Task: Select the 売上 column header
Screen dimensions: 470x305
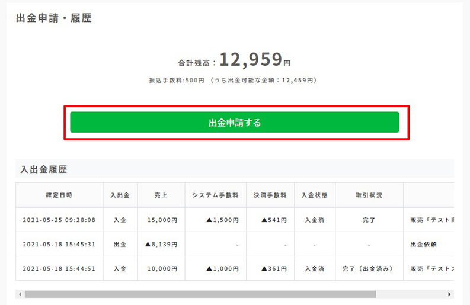Action: (161, 195)
